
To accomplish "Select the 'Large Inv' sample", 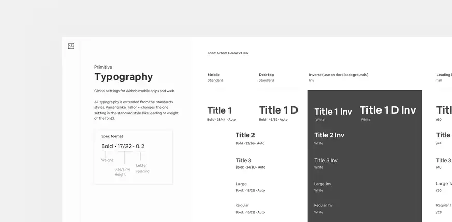I will point(322,184).
